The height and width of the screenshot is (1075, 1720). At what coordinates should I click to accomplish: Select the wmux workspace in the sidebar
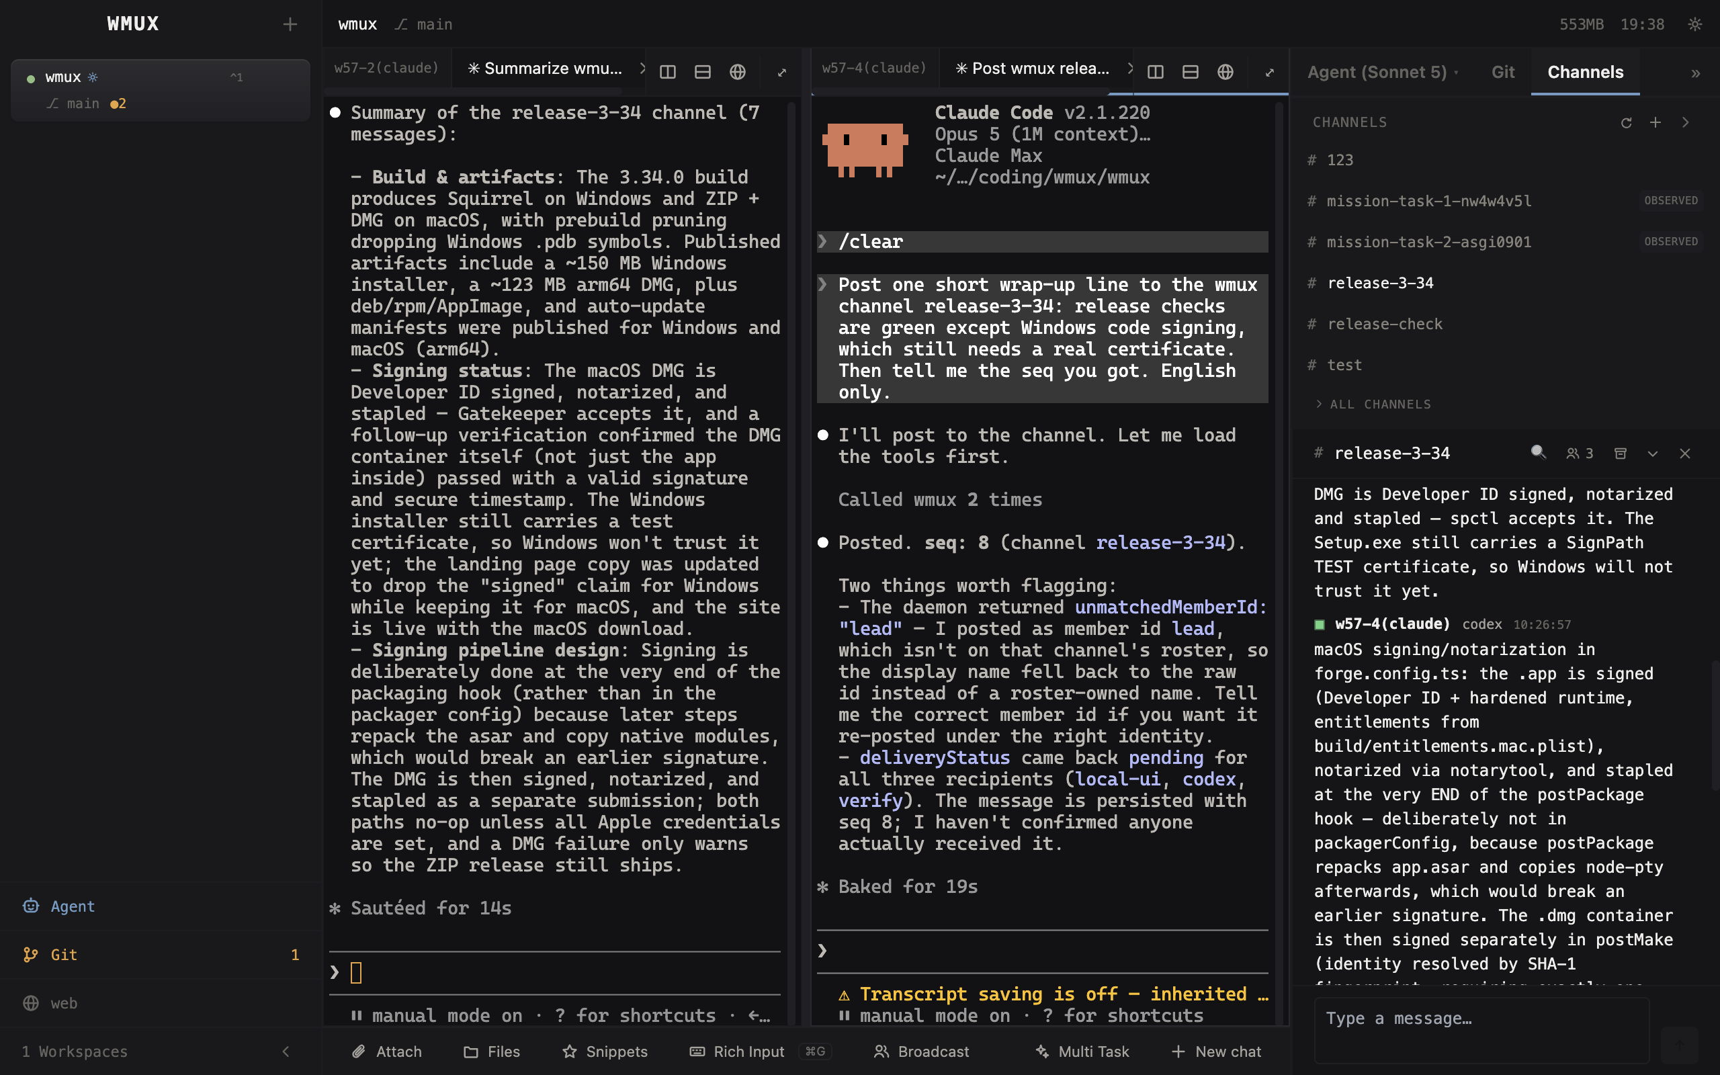pyautogui.click(x=161, y=90)
